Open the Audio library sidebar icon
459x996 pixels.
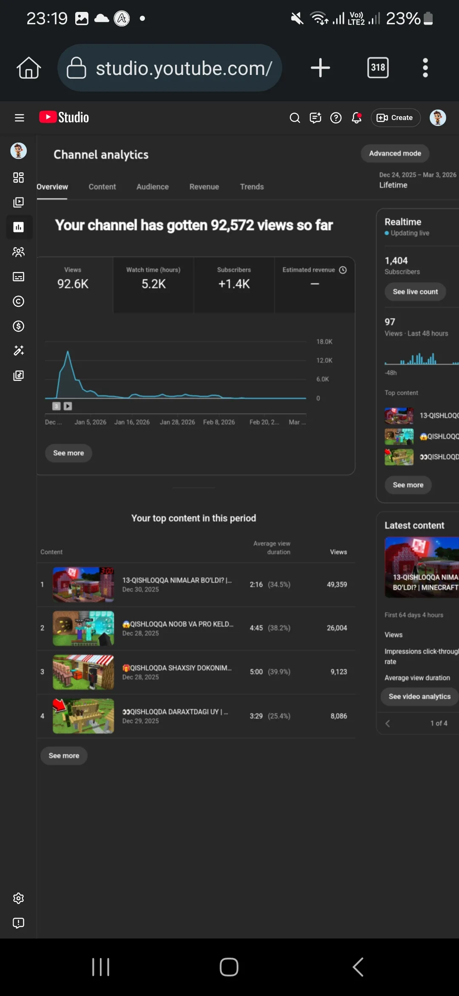coord(18,375)
